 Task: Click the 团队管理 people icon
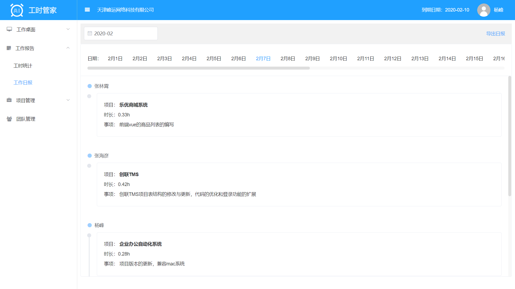(x=9, y=119)
